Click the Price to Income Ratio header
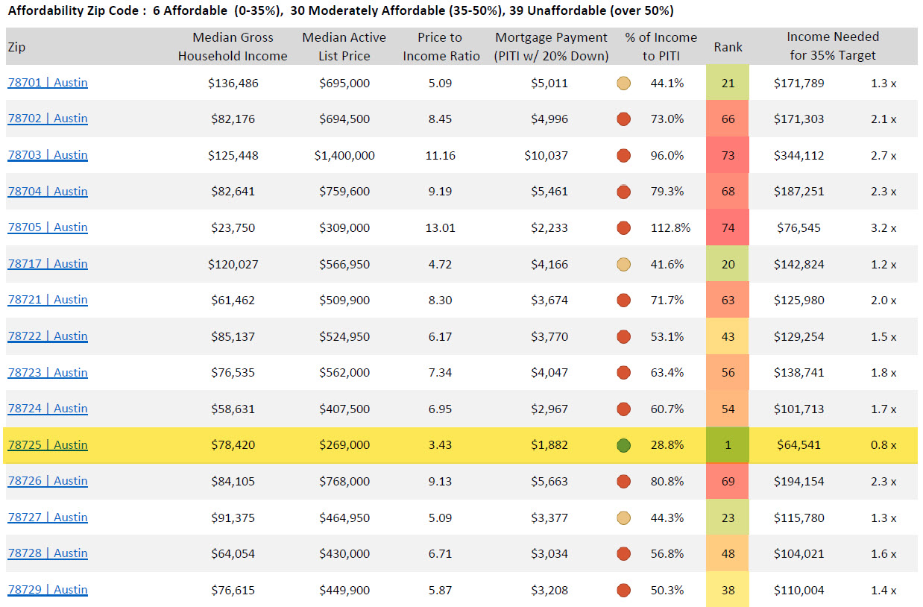Screen dimensions: 923x607 point(441,47)
